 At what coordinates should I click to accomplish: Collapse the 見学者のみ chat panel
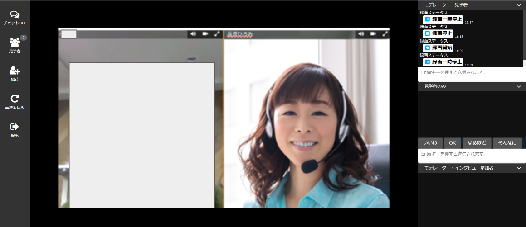[x=519, y=86]
